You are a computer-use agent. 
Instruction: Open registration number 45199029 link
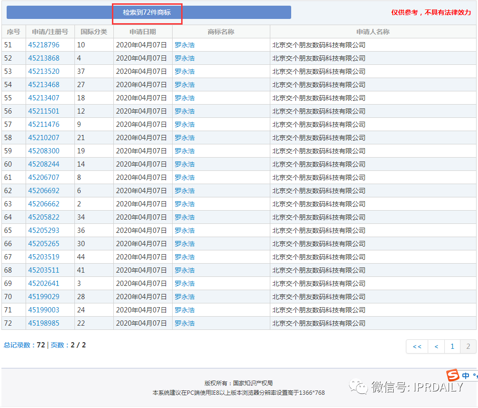(44, 297)
